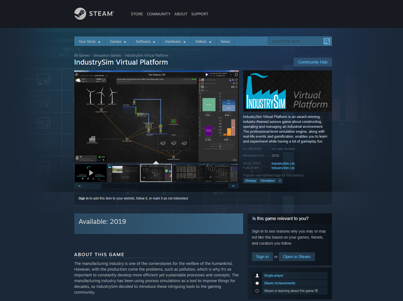Select the last screenshot thumbnail in strip

click(x=222, y=173)
